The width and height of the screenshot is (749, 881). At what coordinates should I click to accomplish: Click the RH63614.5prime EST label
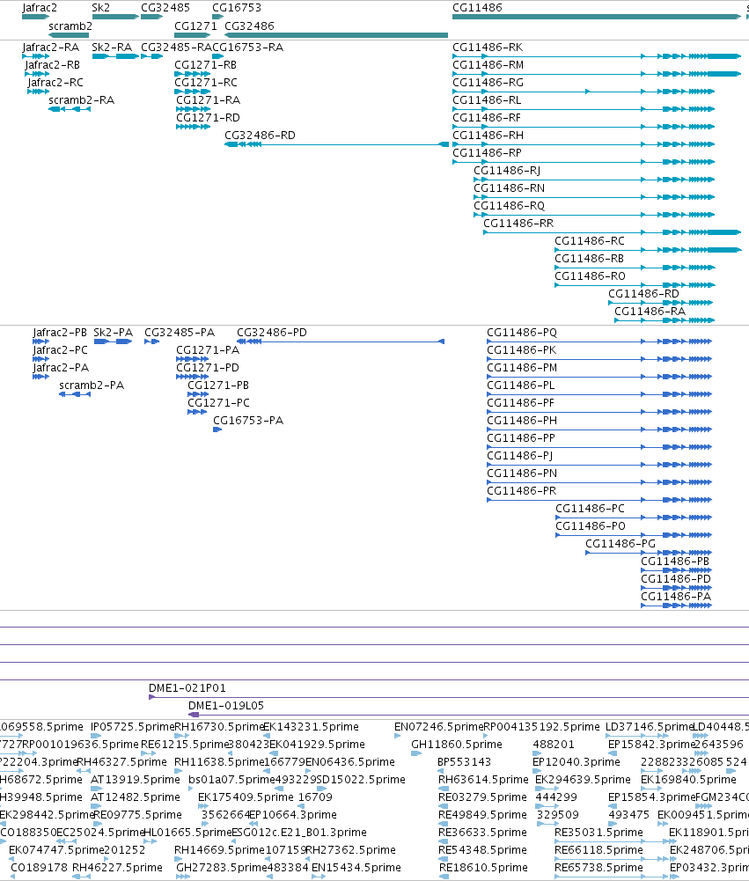click(x=483, y=780)
